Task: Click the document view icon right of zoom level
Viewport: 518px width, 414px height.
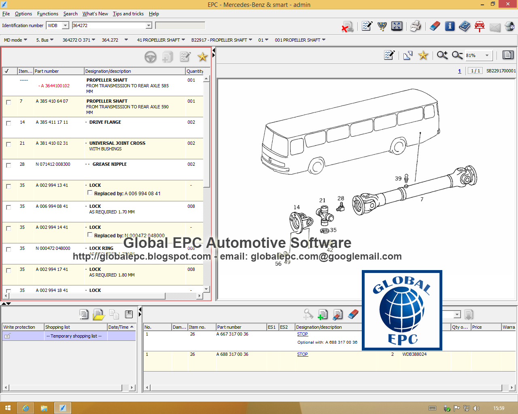Action: click(x=508, y=55)
